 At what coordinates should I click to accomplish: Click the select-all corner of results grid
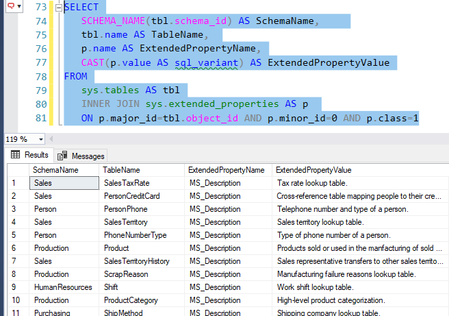pyautogui.click(x=18, y=170)
